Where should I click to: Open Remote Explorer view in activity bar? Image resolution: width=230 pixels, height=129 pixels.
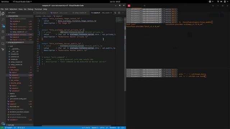[3, 44]
